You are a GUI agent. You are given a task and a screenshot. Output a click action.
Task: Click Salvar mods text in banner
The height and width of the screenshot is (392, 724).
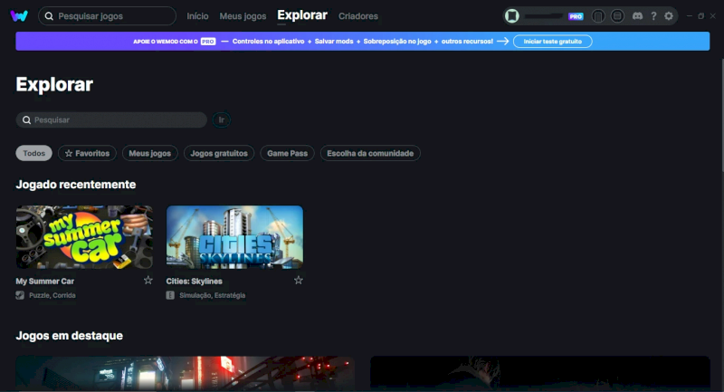click(334, 42)
